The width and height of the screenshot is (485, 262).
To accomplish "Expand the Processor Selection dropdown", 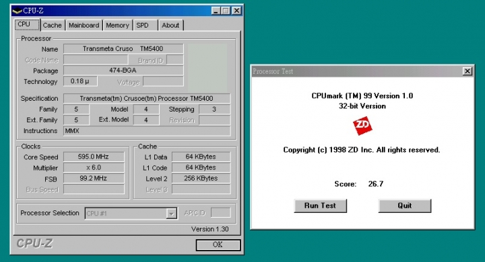I will point(171,214).
